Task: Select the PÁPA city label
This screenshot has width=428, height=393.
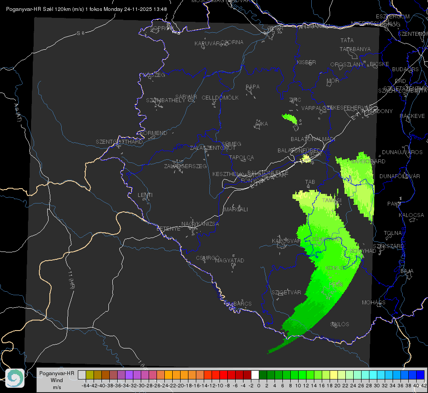Action: (253, 87)
